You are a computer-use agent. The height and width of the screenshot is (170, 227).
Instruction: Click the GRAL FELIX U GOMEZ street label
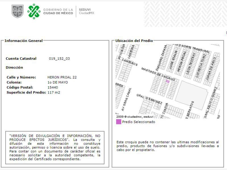point(211,102)
